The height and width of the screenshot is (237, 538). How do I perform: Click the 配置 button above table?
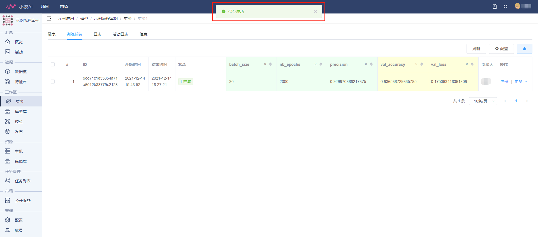501,49
